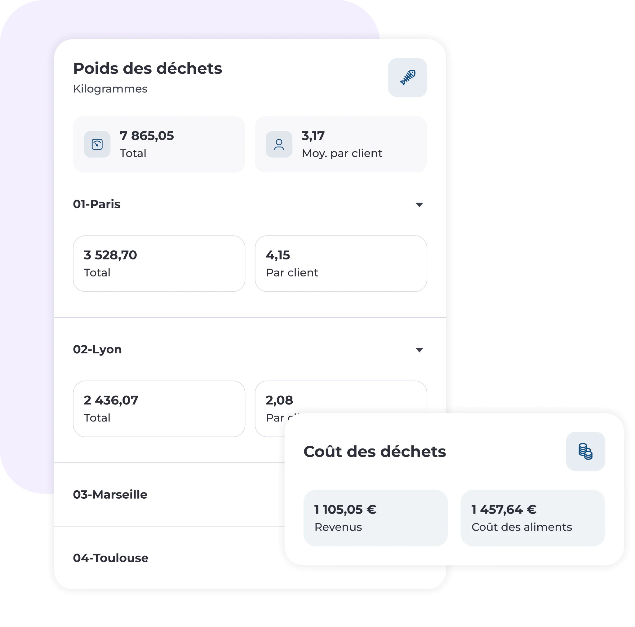
Task: Click Paris 4,15 Par client box
Action: click(341, 263)
